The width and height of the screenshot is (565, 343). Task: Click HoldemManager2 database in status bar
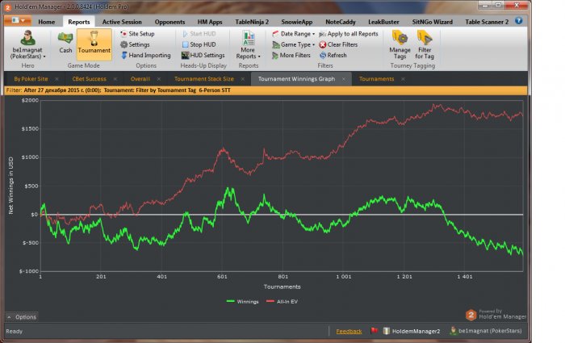[x=412, y=331]
